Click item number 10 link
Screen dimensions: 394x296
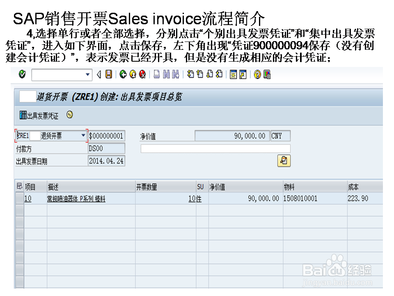tap(28, 199)
